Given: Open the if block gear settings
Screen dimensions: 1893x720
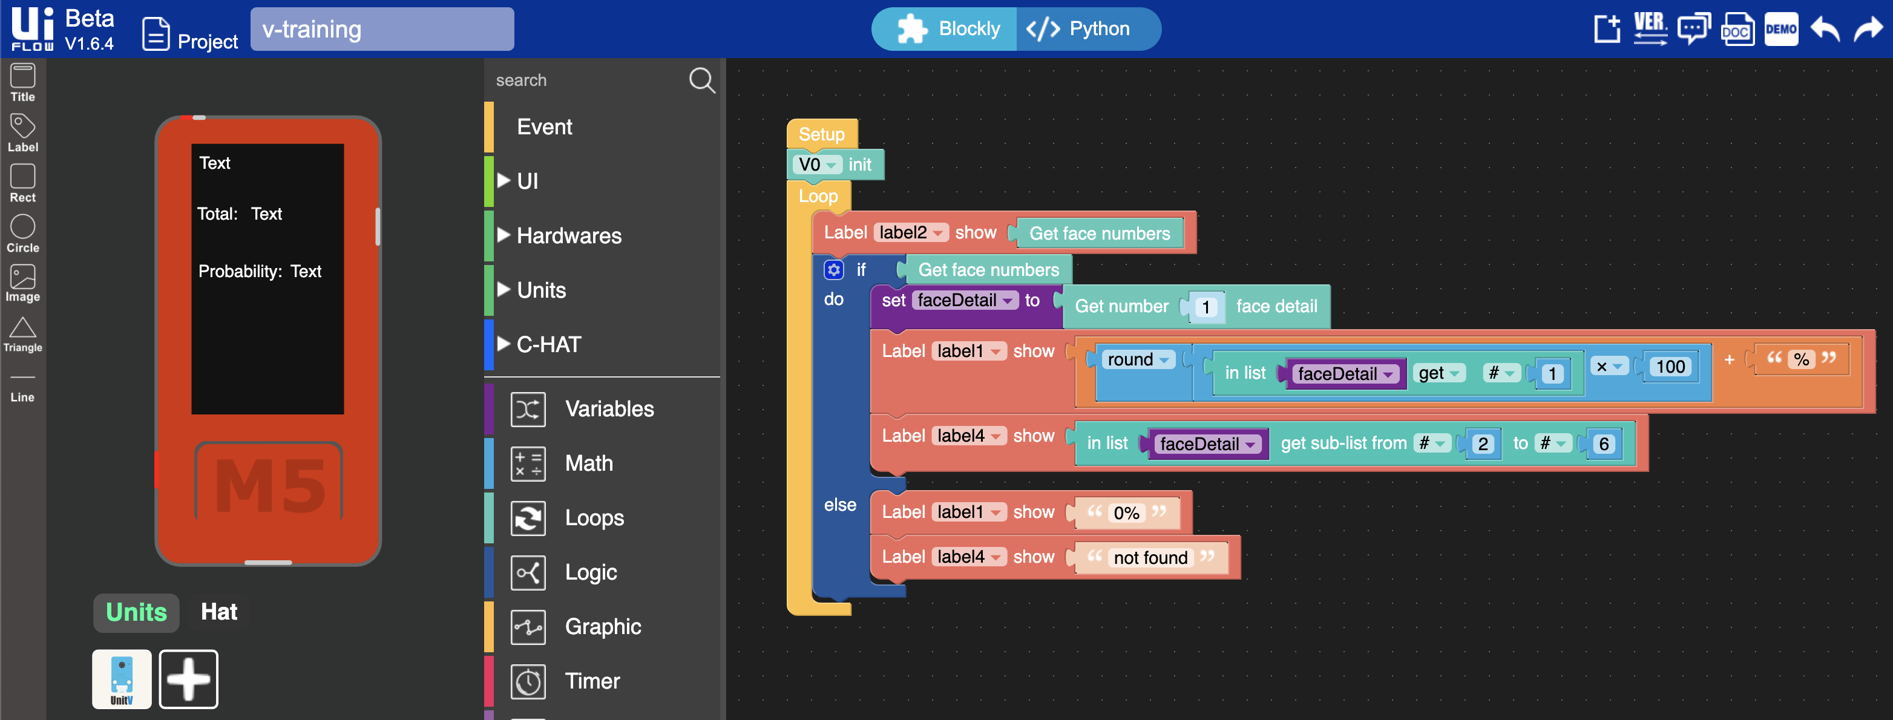Looking at the screenshot, I should [833, 270].
